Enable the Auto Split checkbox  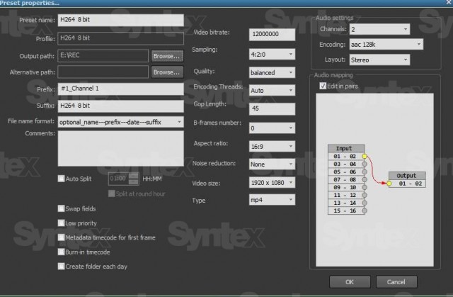(62, 179)
